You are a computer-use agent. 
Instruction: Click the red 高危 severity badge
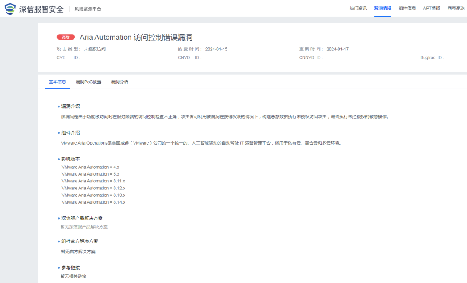[x=66, y=37]
